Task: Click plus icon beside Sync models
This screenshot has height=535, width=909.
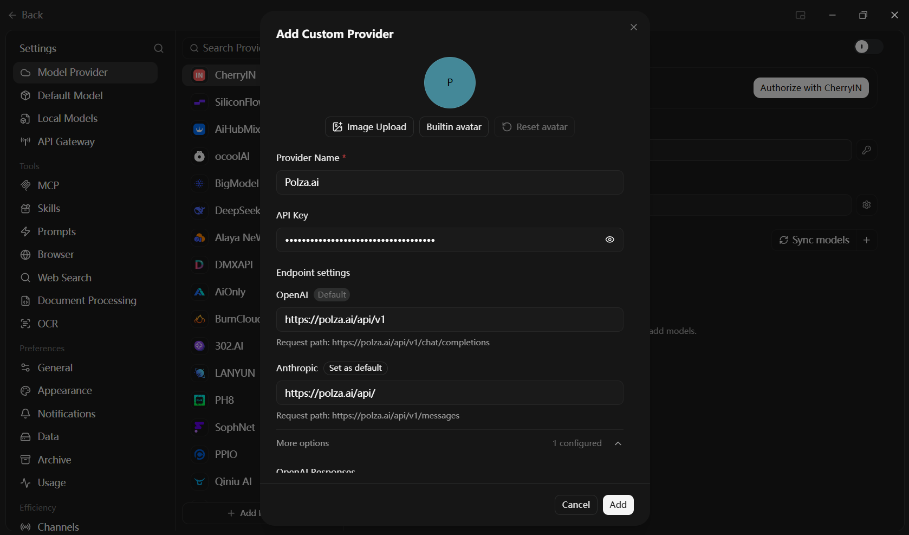Action: click(867, 240)
